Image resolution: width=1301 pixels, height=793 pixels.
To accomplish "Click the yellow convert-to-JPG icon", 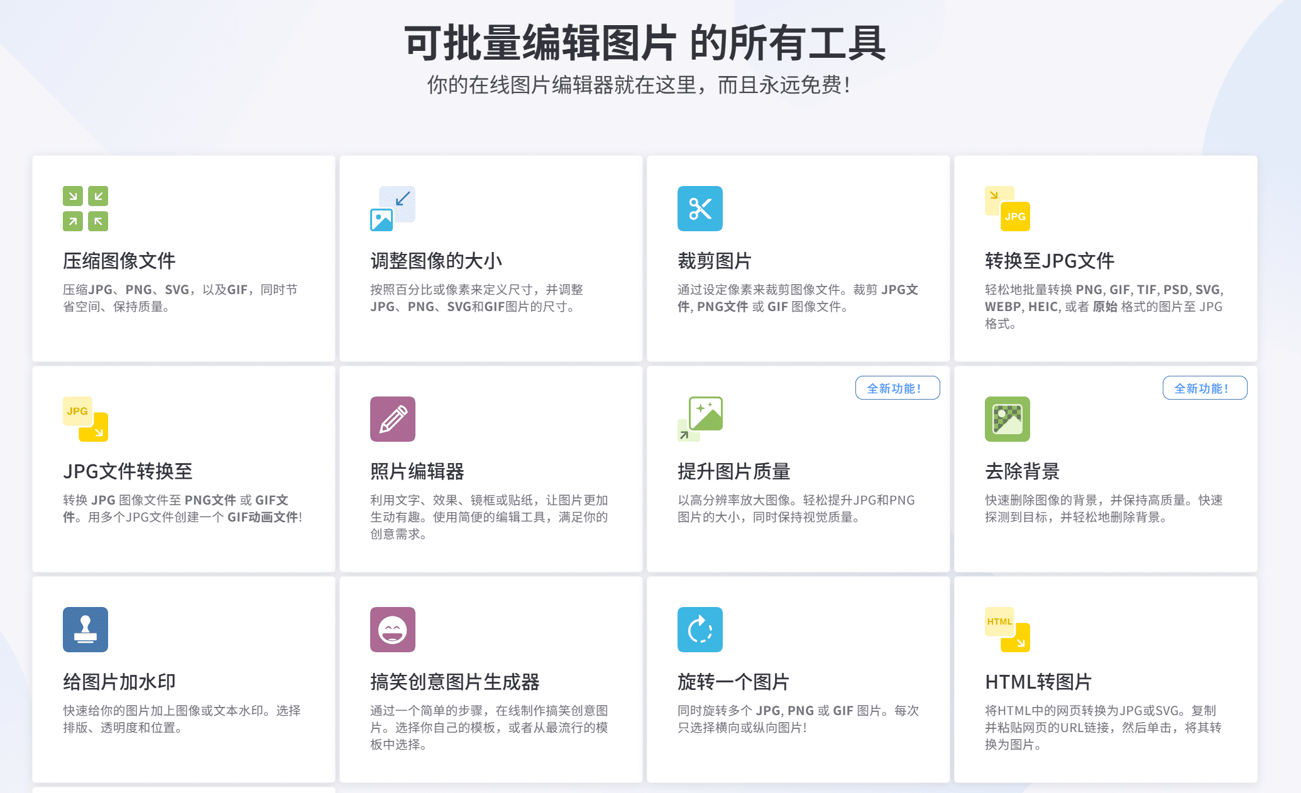I will point(1007,209).
